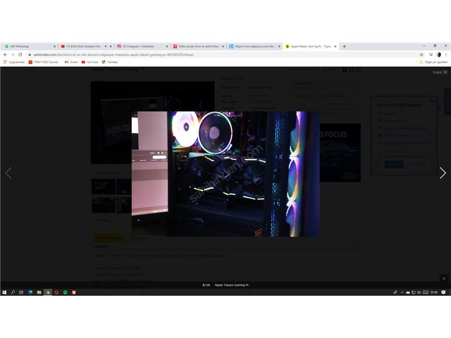Go back to previous page
Screen dimensions: 451x338
(x=5, y=55)
